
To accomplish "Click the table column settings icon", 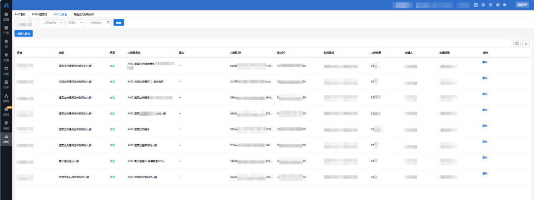I will tap(517, 43).
